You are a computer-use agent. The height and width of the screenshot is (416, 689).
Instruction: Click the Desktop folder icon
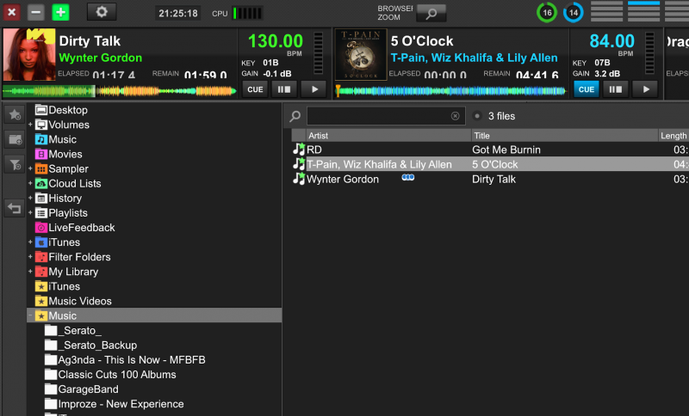(x=41, y=110)
